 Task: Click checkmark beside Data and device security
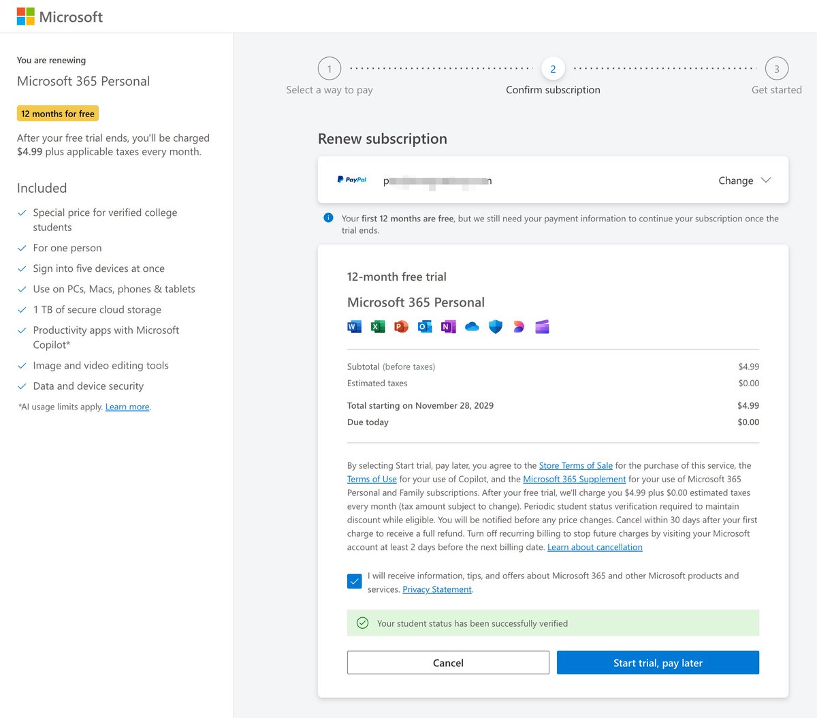pyautogui.click(x=22, y=386)
